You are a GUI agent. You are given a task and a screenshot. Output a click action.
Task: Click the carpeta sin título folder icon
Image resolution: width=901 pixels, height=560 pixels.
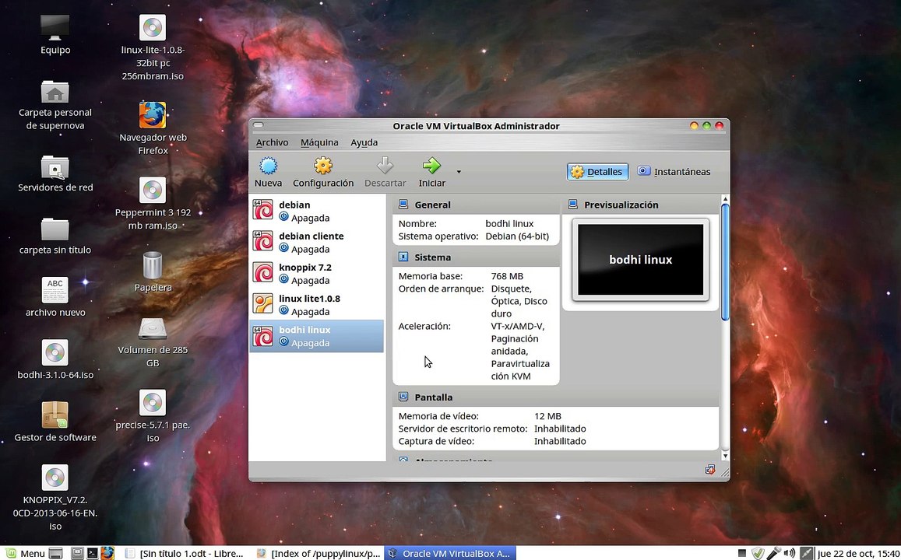tap(55, 229)
